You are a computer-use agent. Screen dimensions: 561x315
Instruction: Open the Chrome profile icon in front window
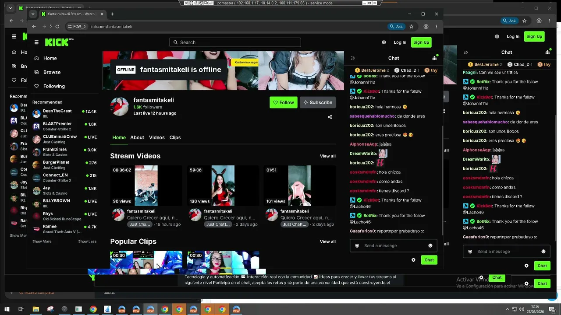pos(426,27)
